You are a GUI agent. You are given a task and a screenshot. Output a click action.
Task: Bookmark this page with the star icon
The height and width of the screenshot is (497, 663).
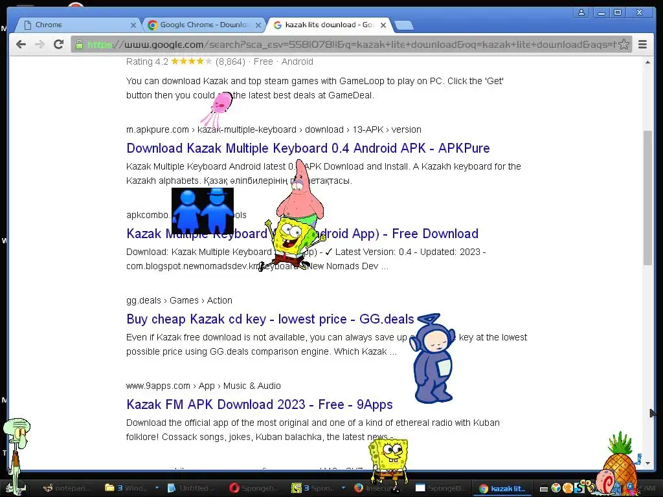pos(624,45)
